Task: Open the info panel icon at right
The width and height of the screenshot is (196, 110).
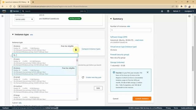Action: pos(189,16)
